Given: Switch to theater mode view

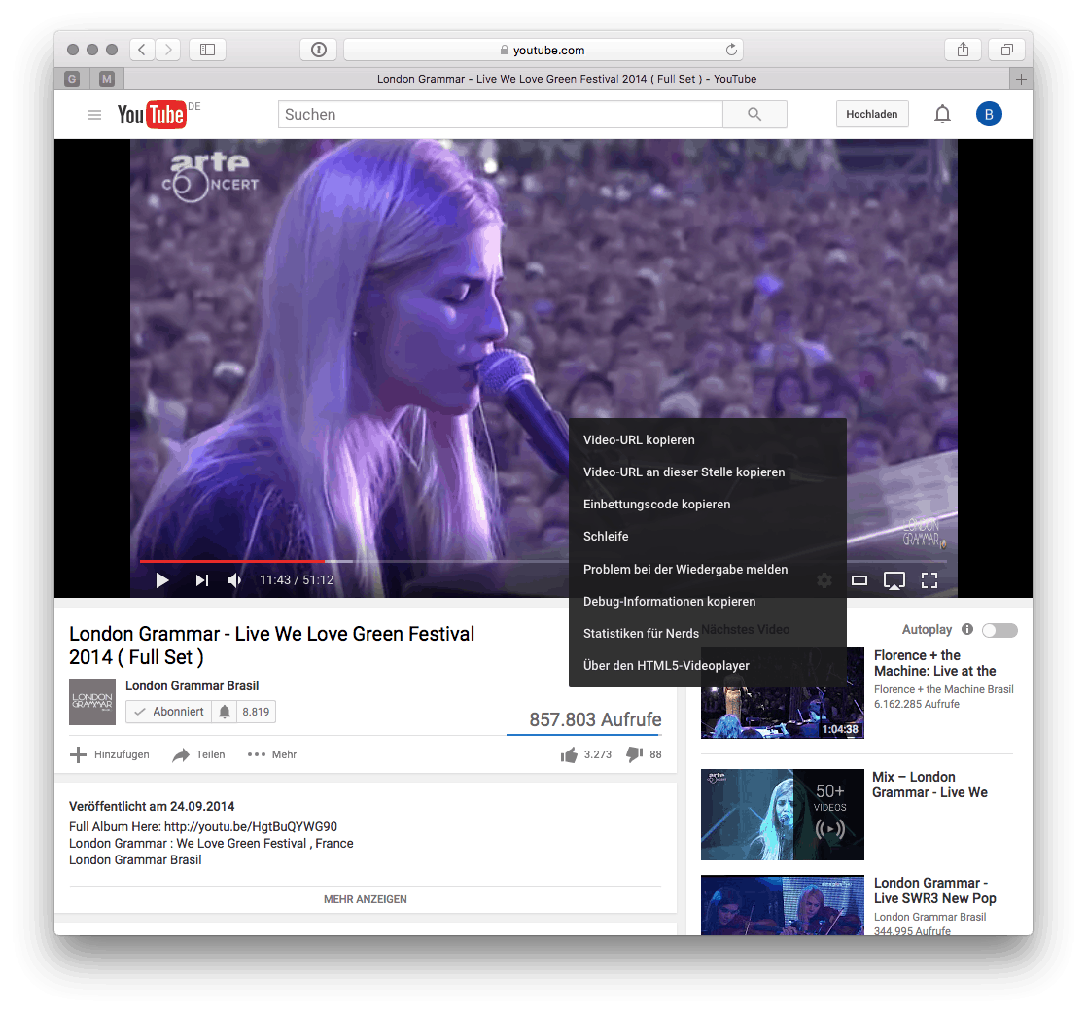Looking at the screenshot, I should pos(859,580).
